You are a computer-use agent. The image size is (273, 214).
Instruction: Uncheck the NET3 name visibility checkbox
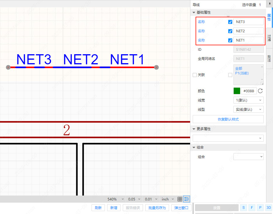tap(230, 22)
